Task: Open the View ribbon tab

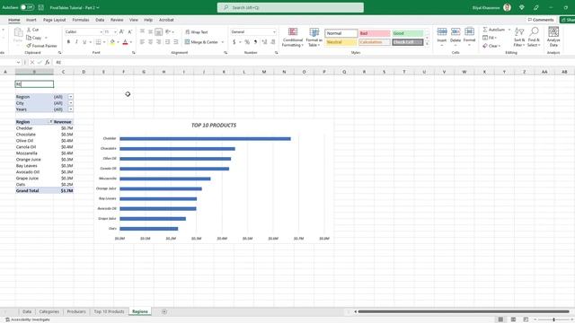Action: coord(134,20)
